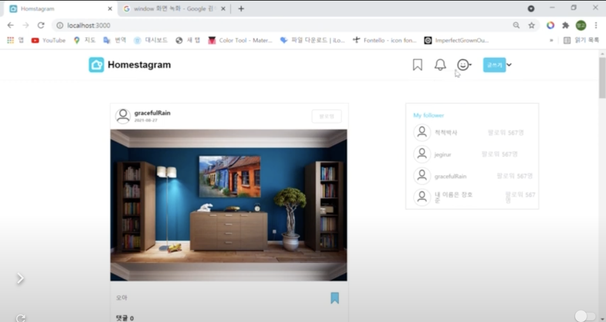Click the page vertical scrollbar

[x=602, y=78]
